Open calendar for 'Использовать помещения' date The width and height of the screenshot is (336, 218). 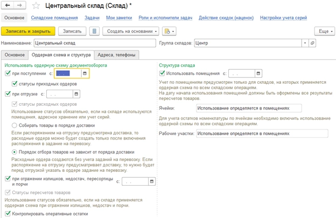[x=258, y=74]
